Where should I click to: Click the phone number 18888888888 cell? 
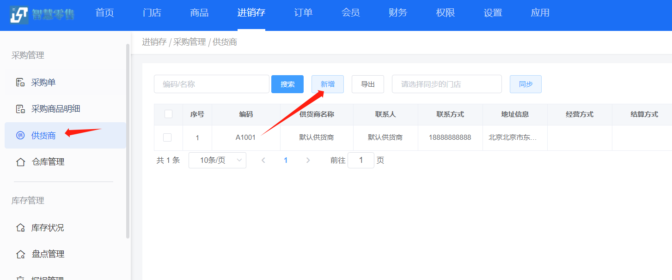tap(450, 137)
